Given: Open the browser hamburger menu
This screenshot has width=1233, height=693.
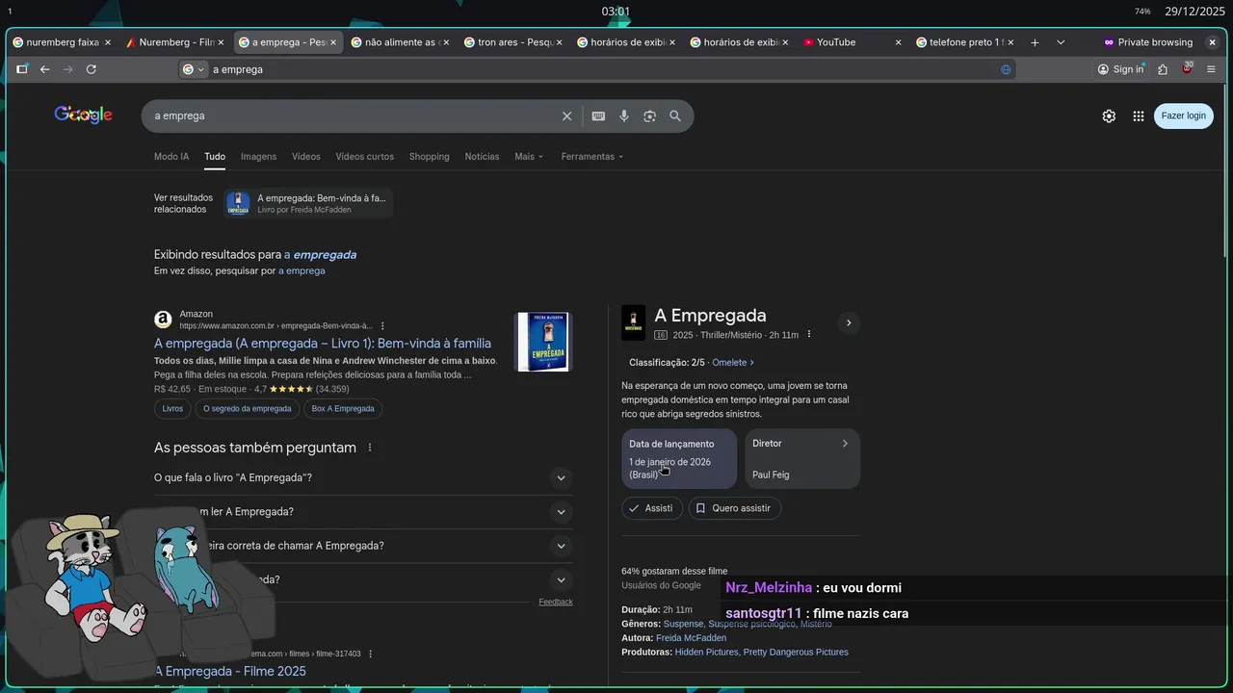Looking at the screenshot, I should point(1211,69).
